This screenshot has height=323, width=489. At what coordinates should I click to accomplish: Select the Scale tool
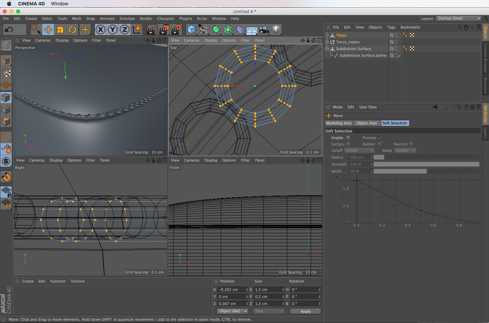pos(60,30)
